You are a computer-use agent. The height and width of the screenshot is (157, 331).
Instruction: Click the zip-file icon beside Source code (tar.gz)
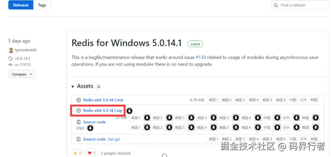tap(79, 139)
